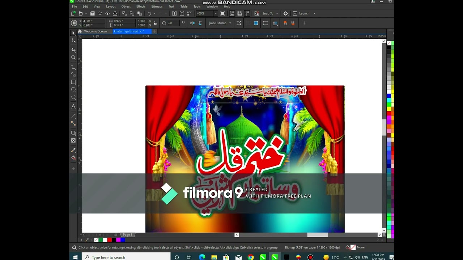
Task: Select the Rectangle tool
Action: coord(73,82)
